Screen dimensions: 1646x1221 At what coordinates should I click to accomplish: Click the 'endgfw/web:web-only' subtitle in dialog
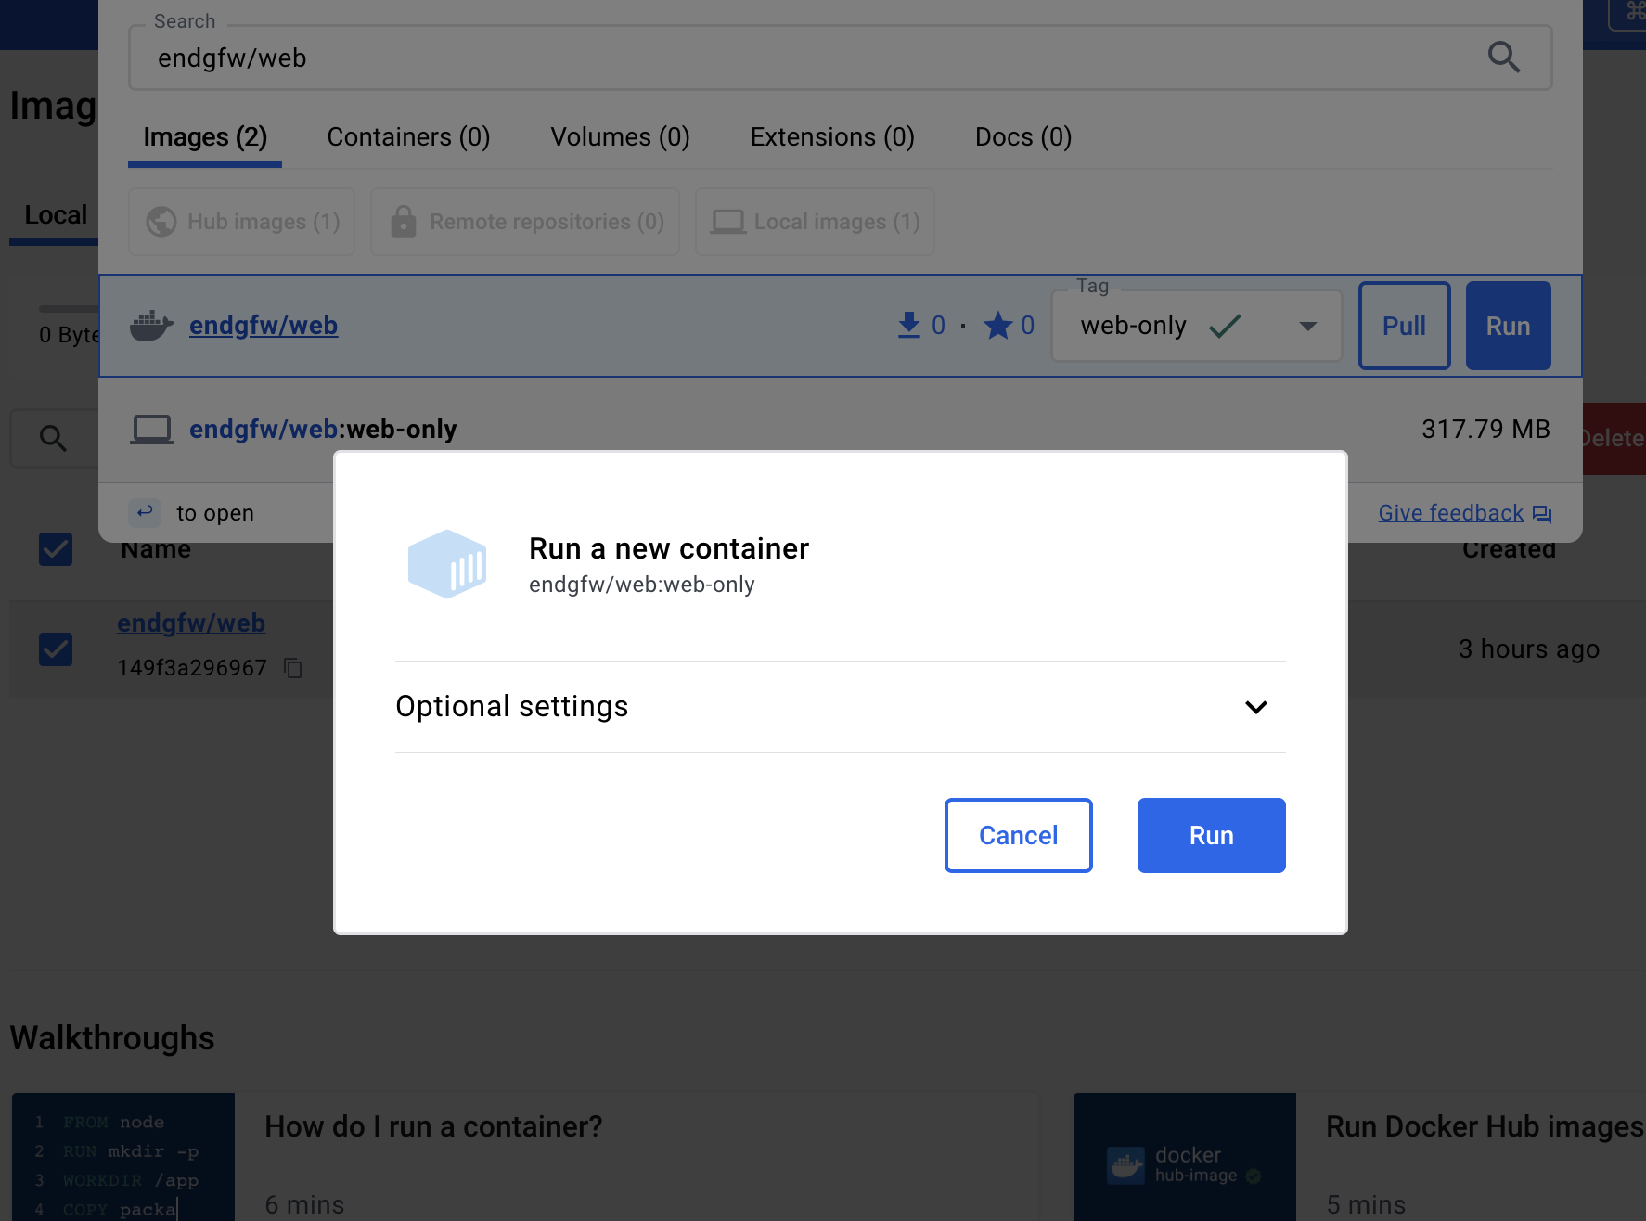642,585
